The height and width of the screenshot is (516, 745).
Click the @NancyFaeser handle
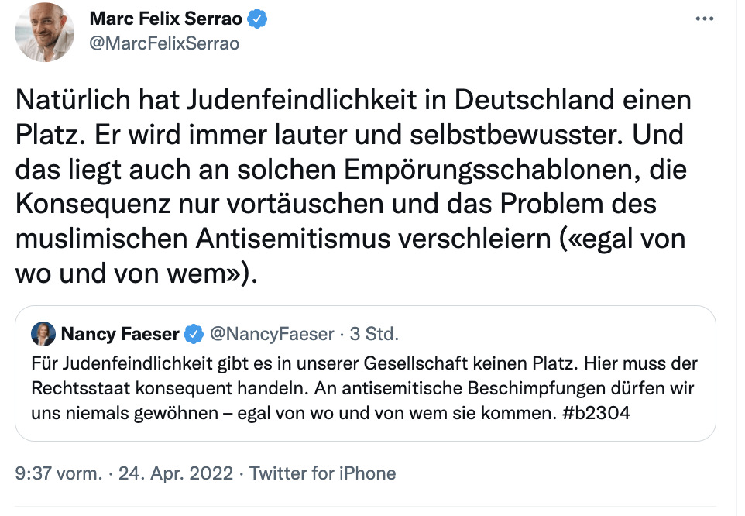(270, 334)
